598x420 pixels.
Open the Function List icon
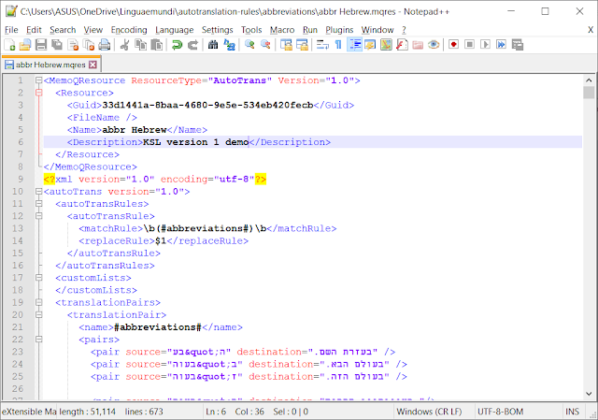click(x=402, y=45)
